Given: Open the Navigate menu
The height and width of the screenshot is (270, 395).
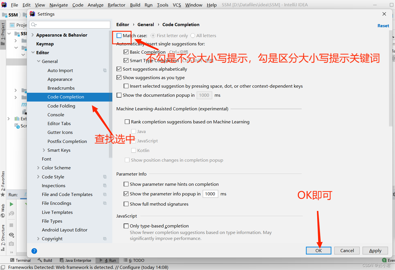Looking at the screenshot, I should [x=59, y=5].
